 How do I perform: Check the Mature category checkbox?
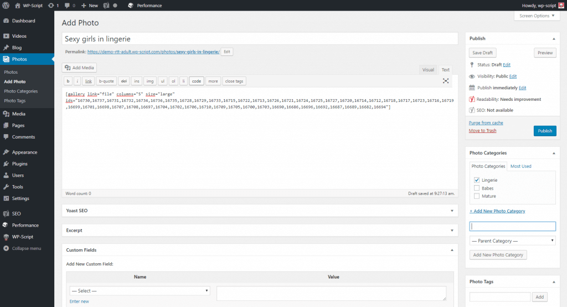click(477, 196)
